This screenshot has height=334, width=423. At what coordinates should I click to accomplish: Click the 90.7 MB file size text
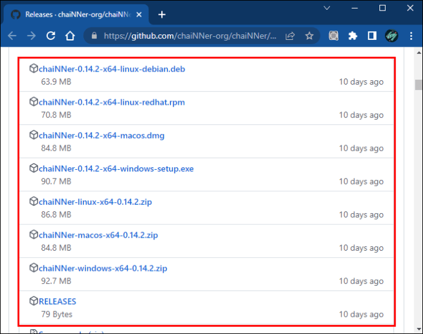tap(56, 181)
